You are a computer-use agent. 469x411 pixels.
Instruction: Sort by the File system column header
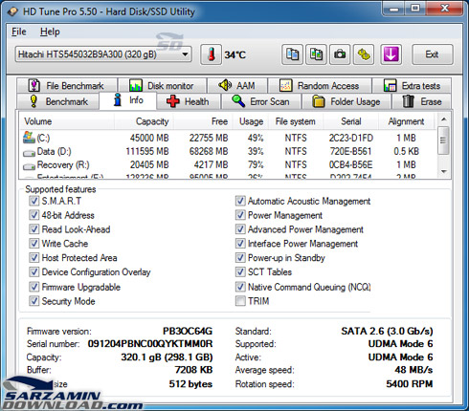pyautogui.click(x=296, y=121)
